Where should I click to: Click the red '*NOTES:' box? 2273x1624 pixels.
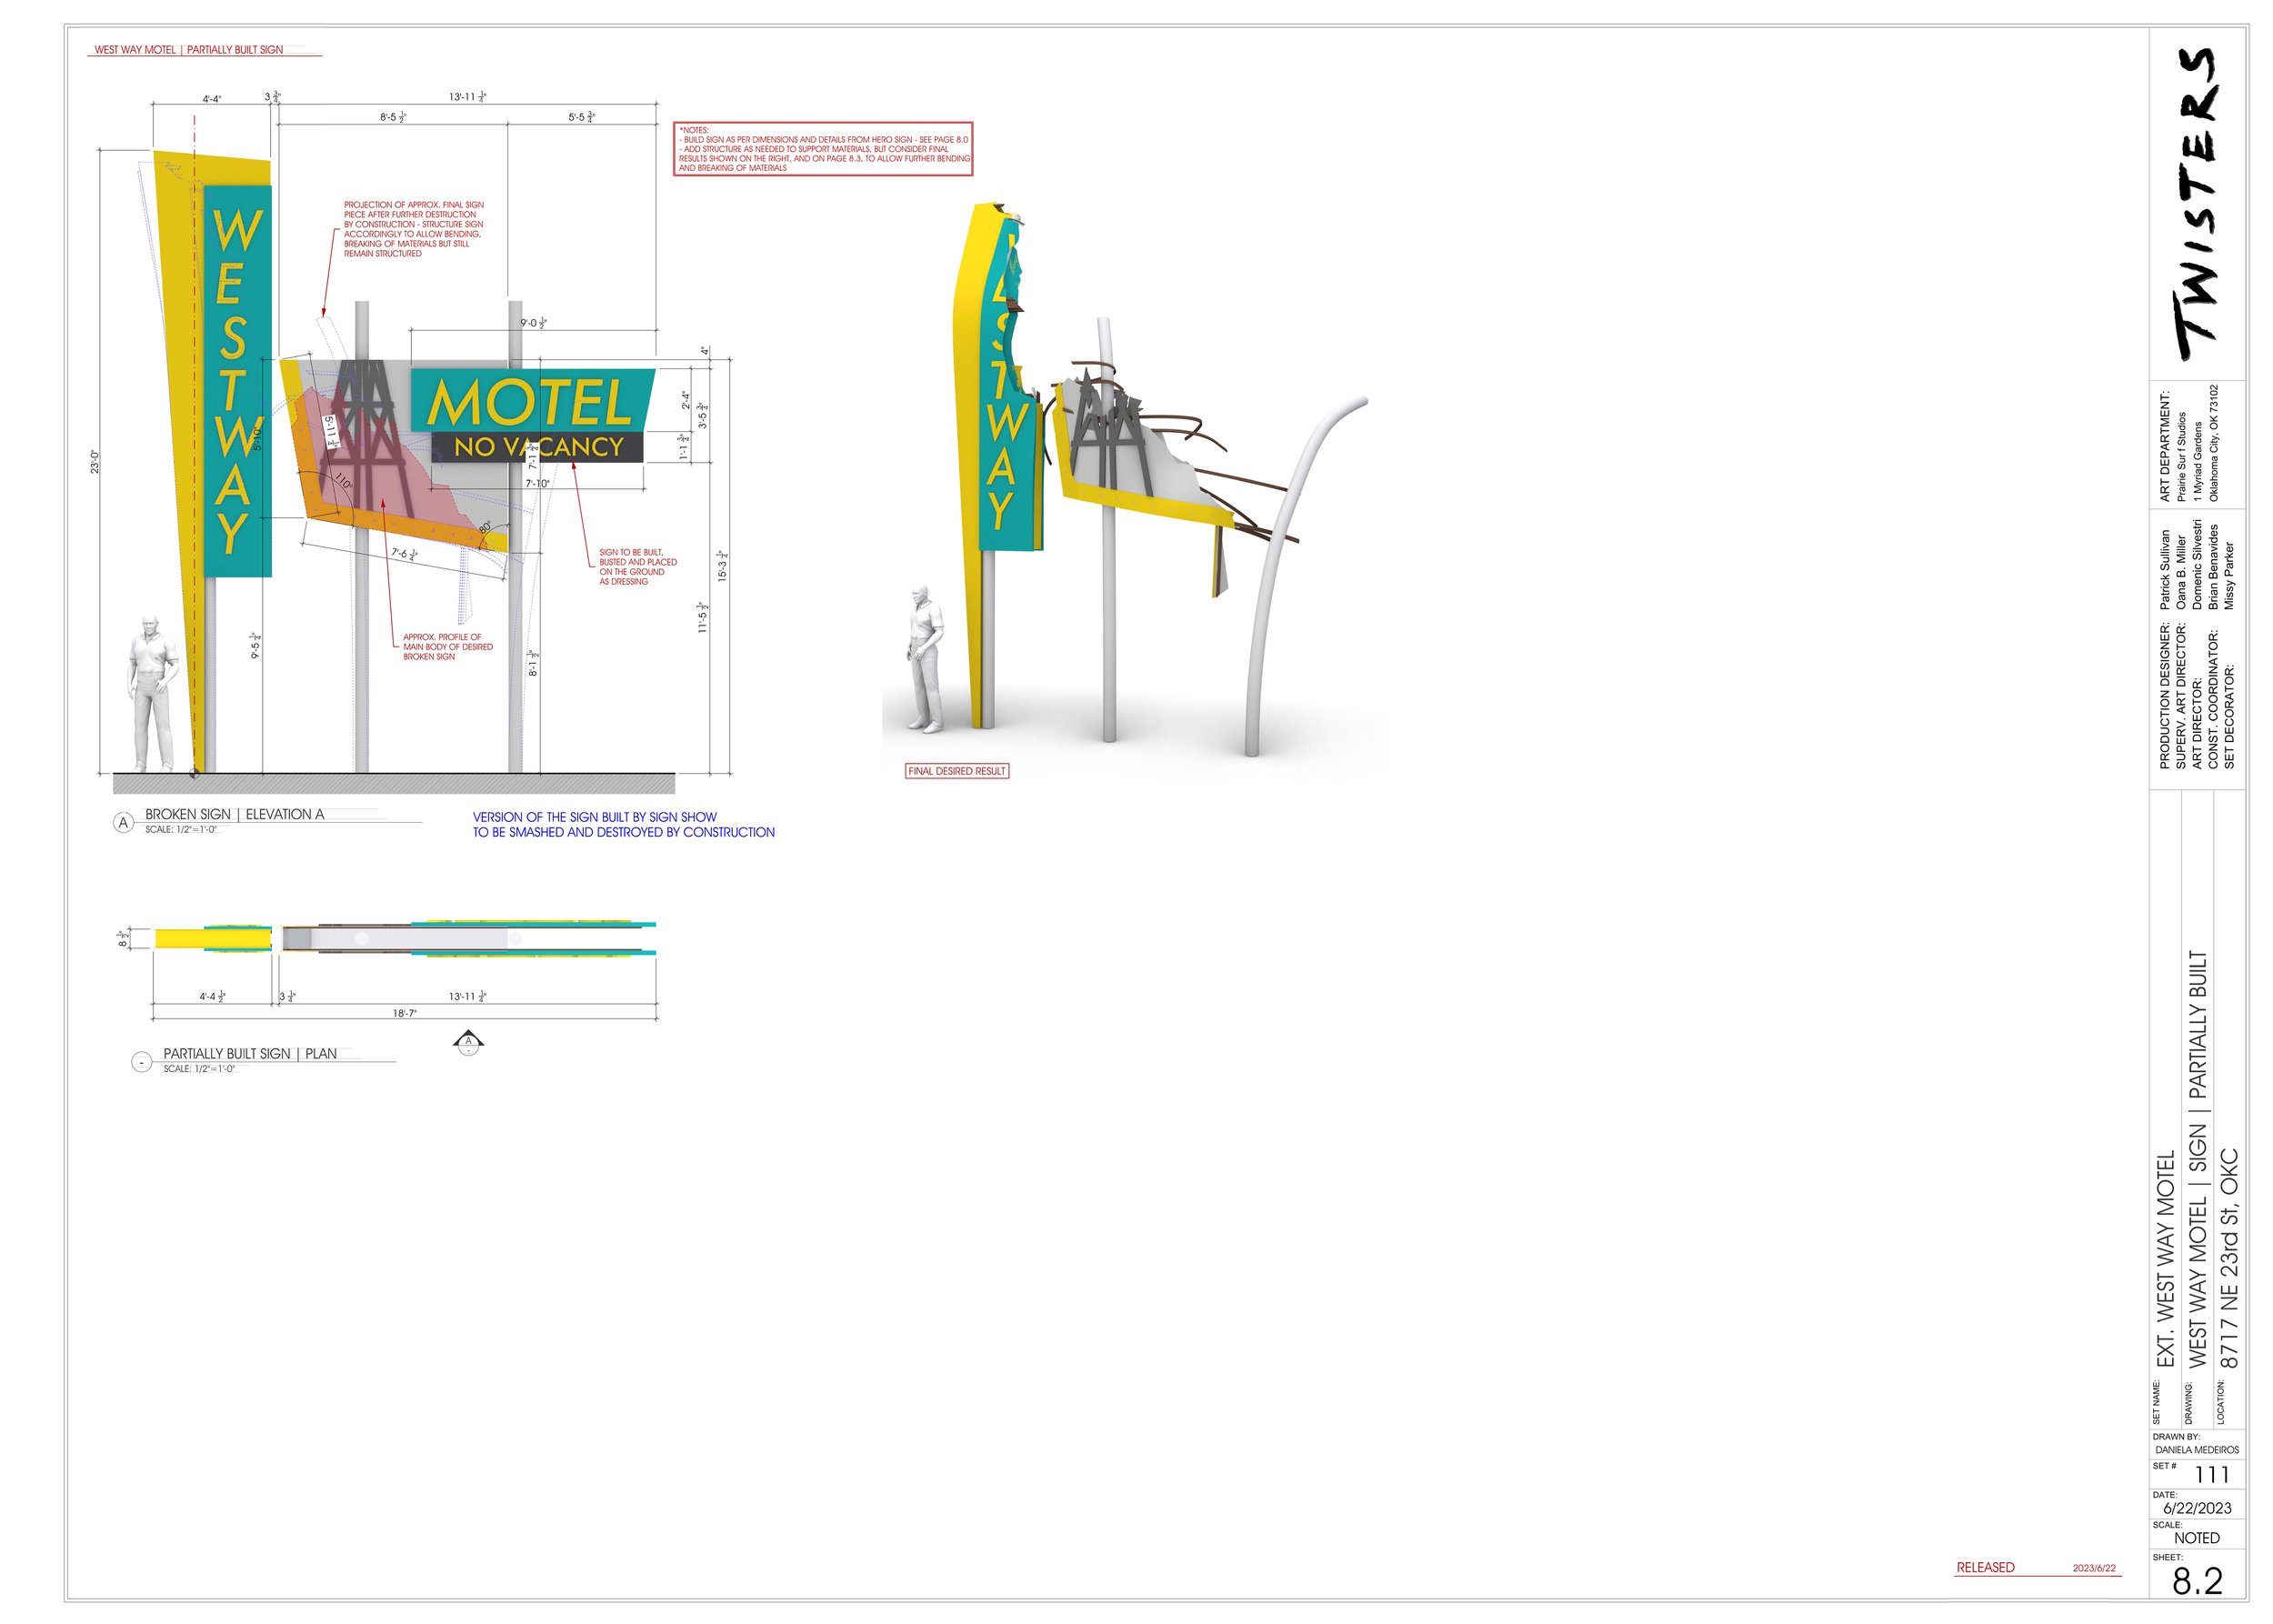coord(823,149)
